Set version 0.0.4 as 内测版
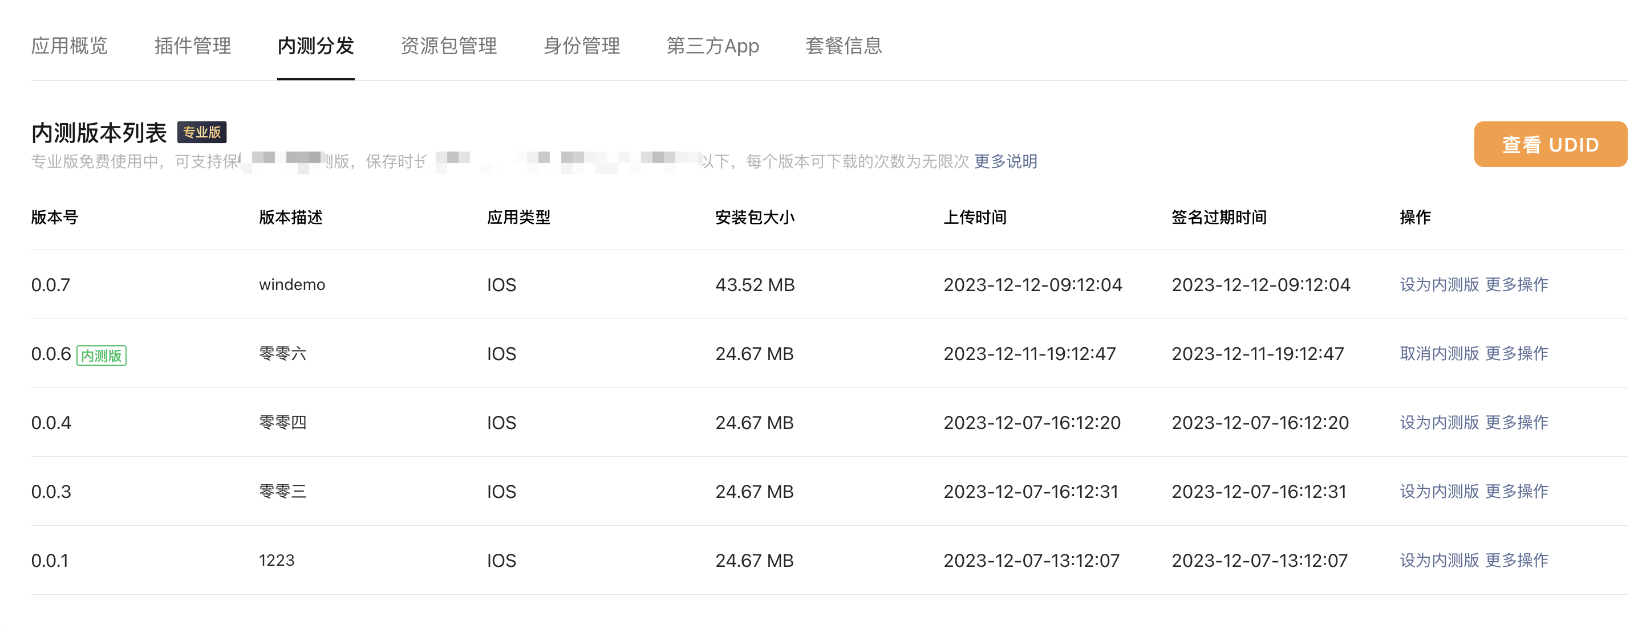Screen dimensions: 1646x629 (1439, 422)
